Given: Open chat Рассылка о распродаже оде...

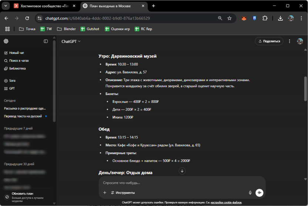Looking at the screenshot, I should pyautogui.click(x=25, y=108).
